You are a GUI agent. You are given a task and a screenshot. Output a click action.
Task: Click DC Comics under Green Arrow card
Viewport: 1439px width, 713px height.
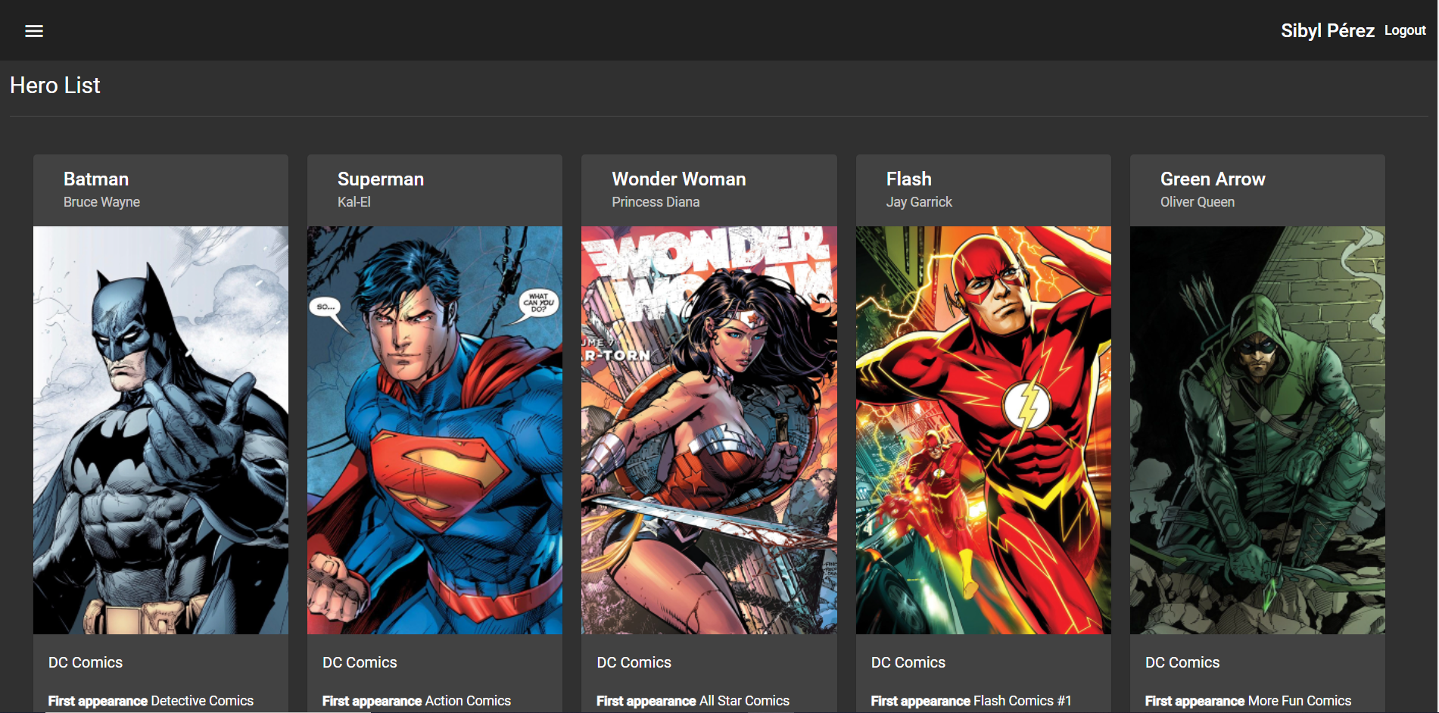point(1182,662)
